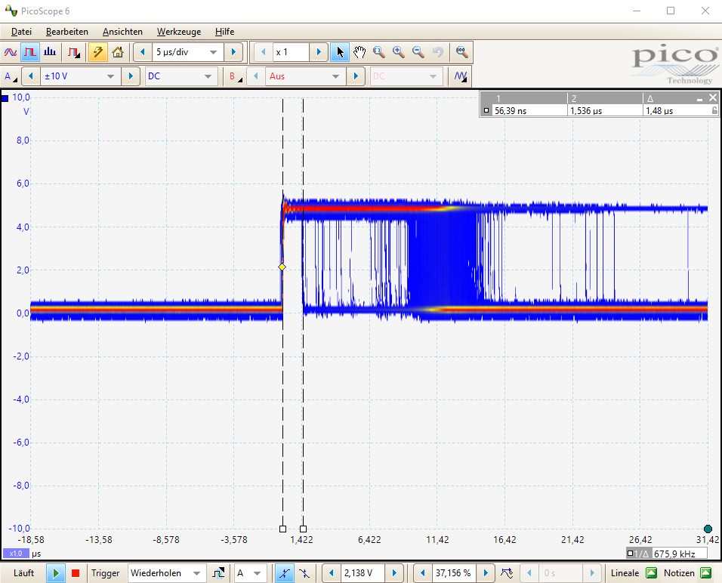Screen dimensions: 722x583
Task: Open advanced trigger settings icon
Action: pos(218,573)
